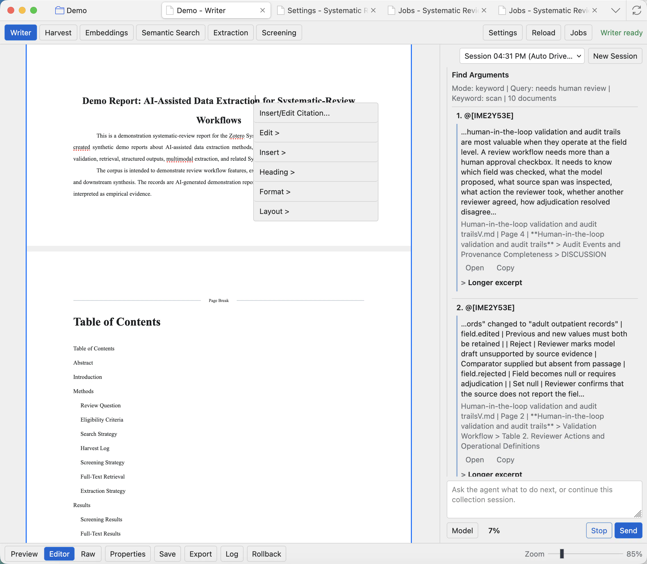Image resolution: width=647 pixels, height=564 pixels.
Task: Click the Page Break marker
Action: click(x=219, y=301)
